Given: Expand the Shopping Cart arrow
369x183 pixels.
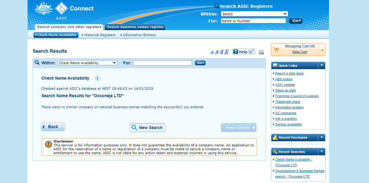Looking at the screenshot, I should [322, 50].
